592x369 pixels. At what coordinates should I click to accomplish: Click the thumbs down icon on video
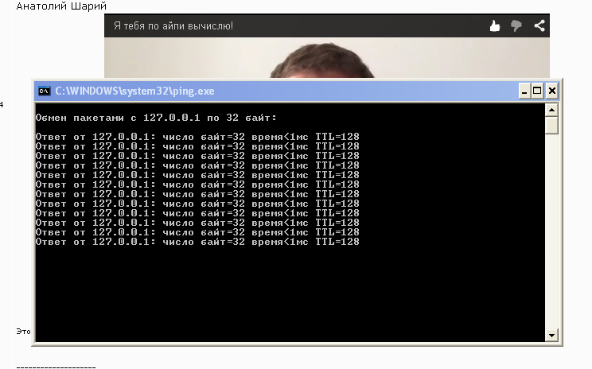tap(516, 26)
